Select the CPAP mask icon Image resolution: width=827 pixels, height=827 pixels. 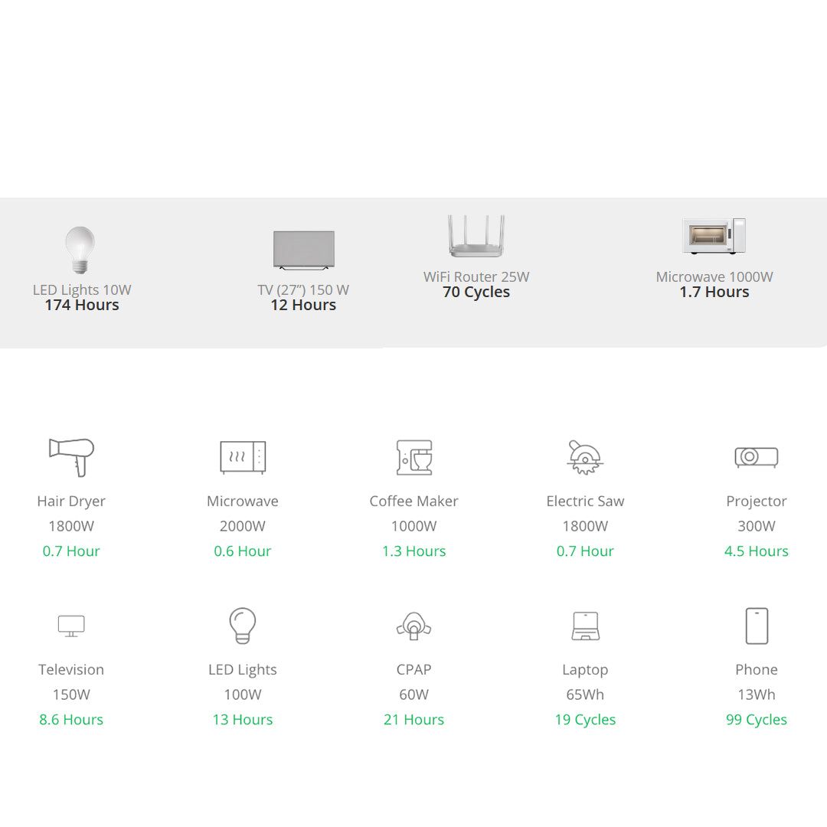[x=413, y=626]
